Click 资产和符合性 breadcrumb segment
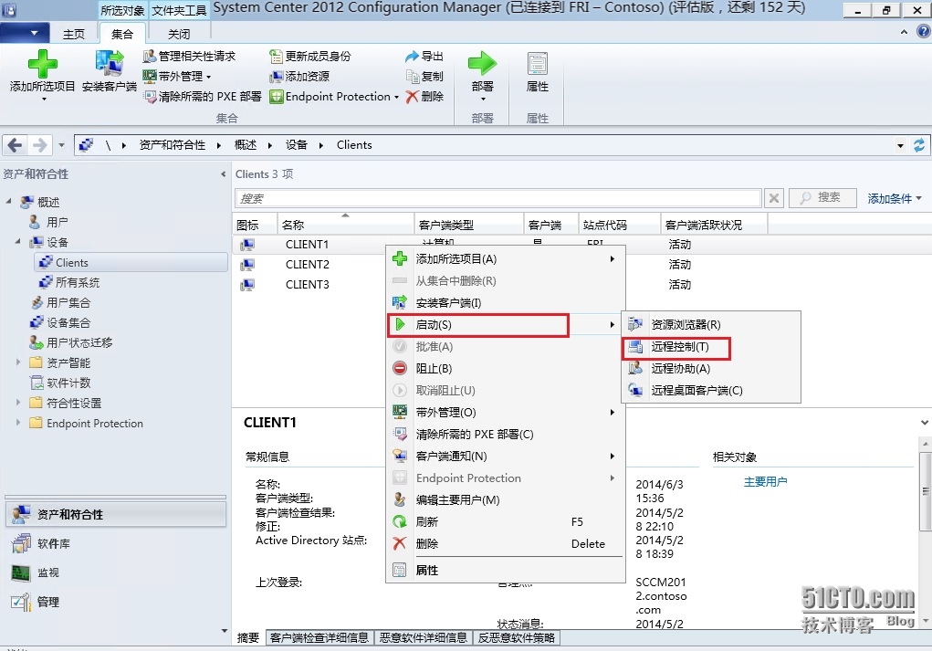 click(x=173, y=145)
